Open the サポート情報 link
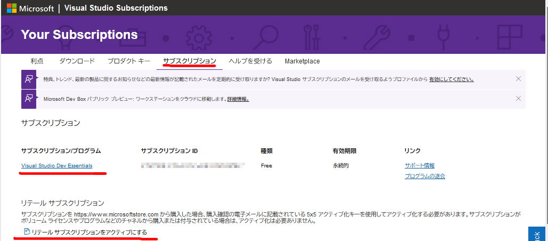Viewport: 548px width, 241px height. [420, 166]
